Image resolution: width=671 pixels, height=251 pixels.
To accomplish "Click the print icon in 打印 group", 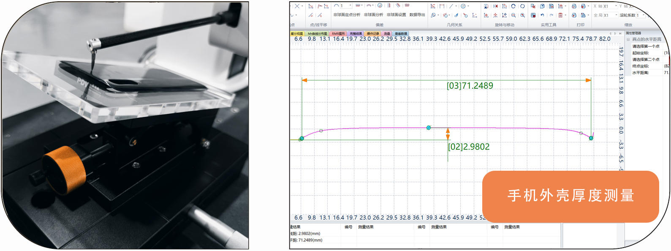I will [x=574, y=6].
